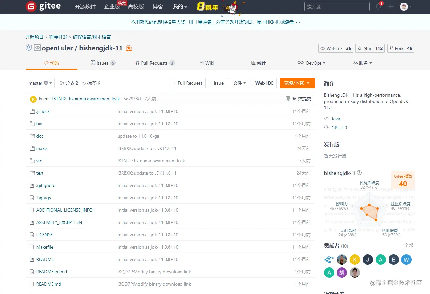Click the Gitee logo
This screenshot has width=430, height=294.
43,6
